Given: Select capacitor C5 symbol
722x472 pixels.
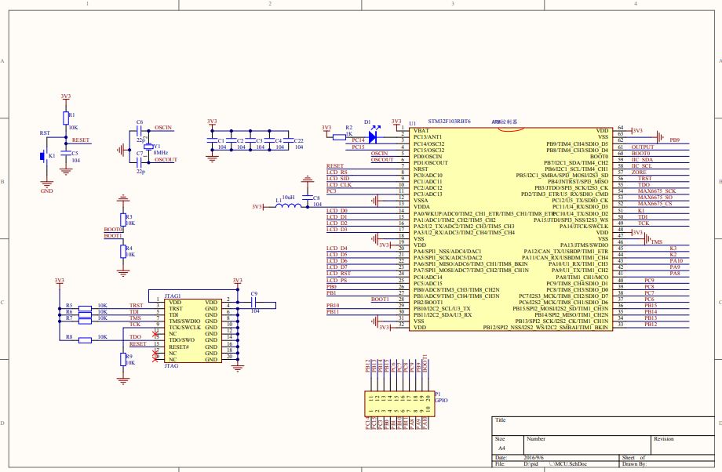Looking at the screenshot, I should (66, 154).
